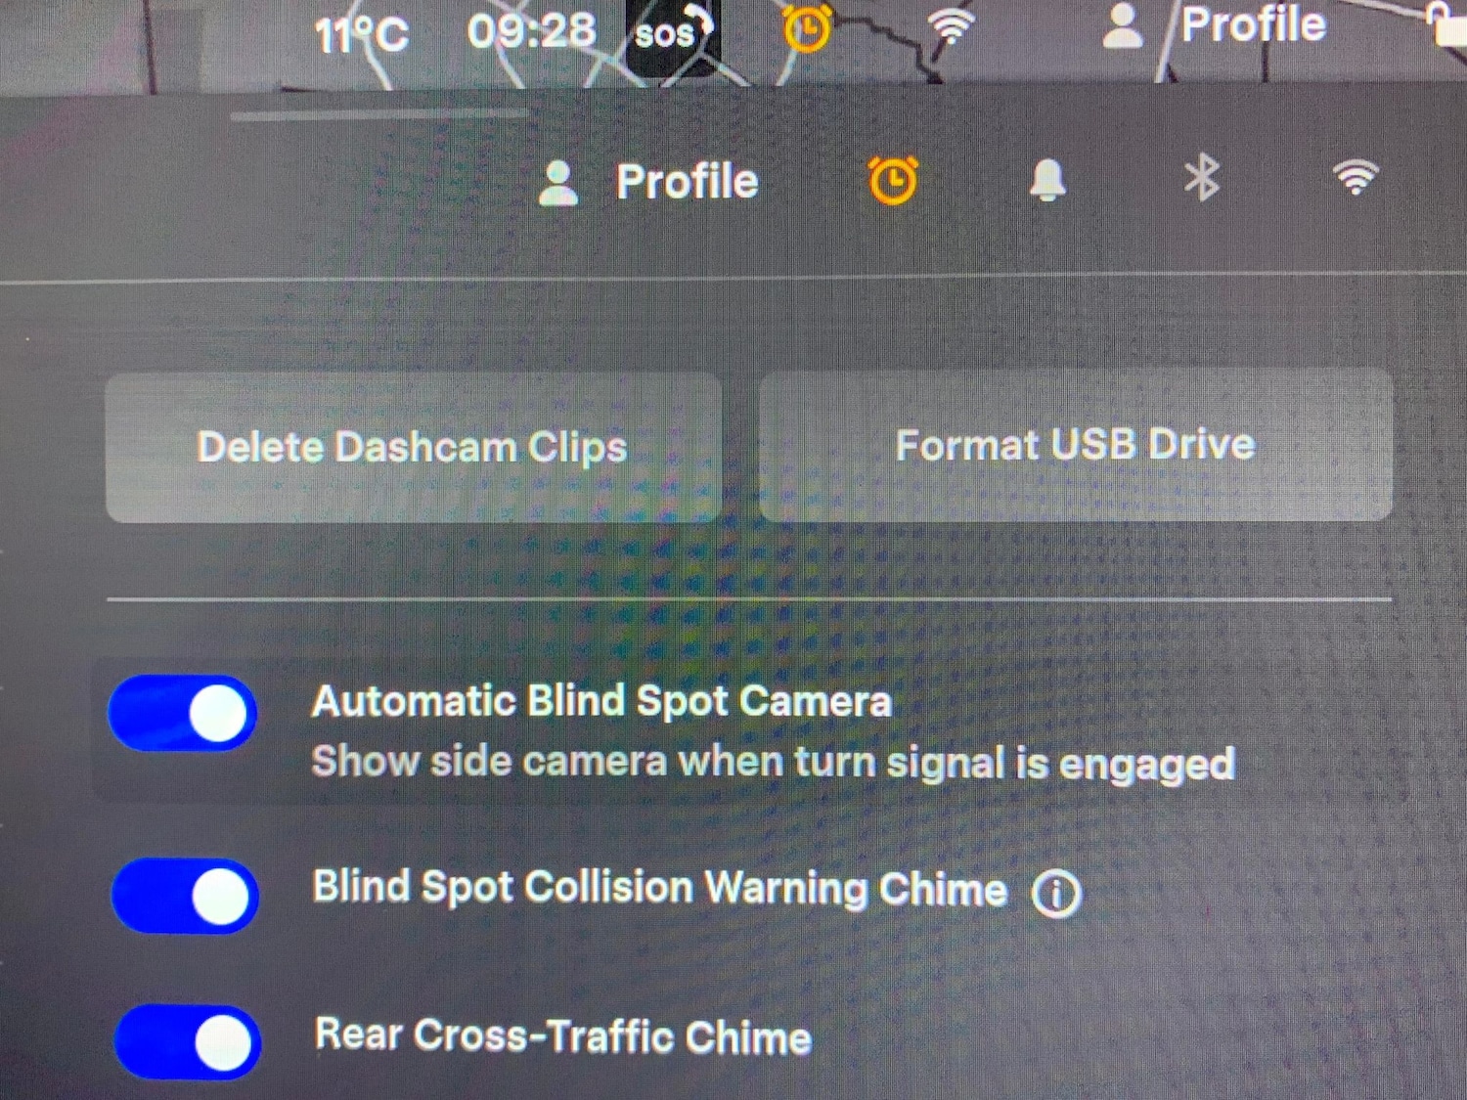Tap the person icon beside Profile in panel
Screen dimensions: 1467x1100
tap(558, 183)
